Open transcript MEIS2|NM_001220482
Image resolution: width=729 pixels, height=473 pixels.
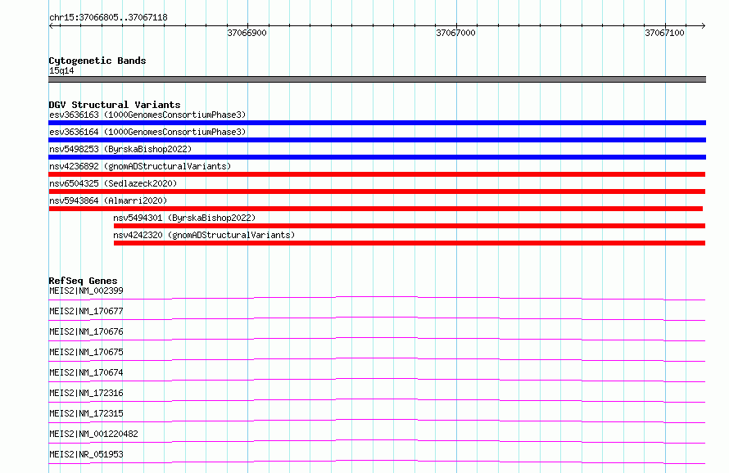coord(93,434)
